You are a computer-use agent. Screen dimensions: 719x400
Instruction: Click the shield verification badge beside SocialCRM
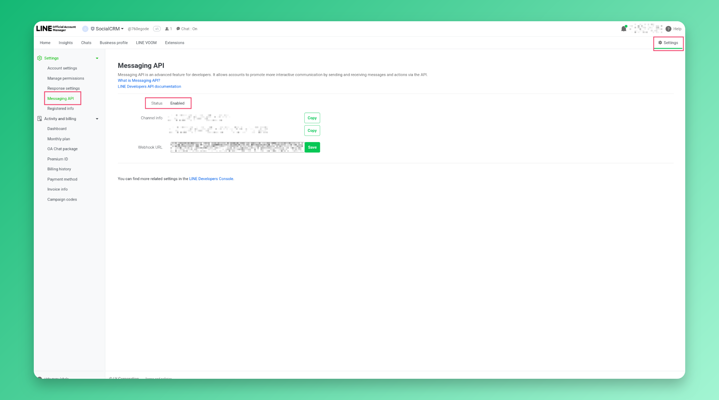click(x=93, y=29)
